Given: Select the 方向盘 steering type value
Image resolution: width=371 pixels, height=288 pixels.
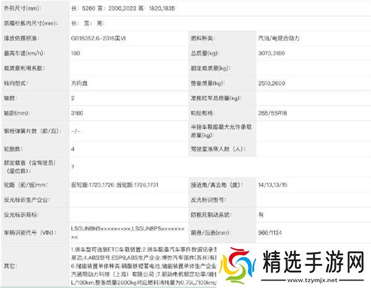Looking at the screenshot, I should [x=79, y=83].
